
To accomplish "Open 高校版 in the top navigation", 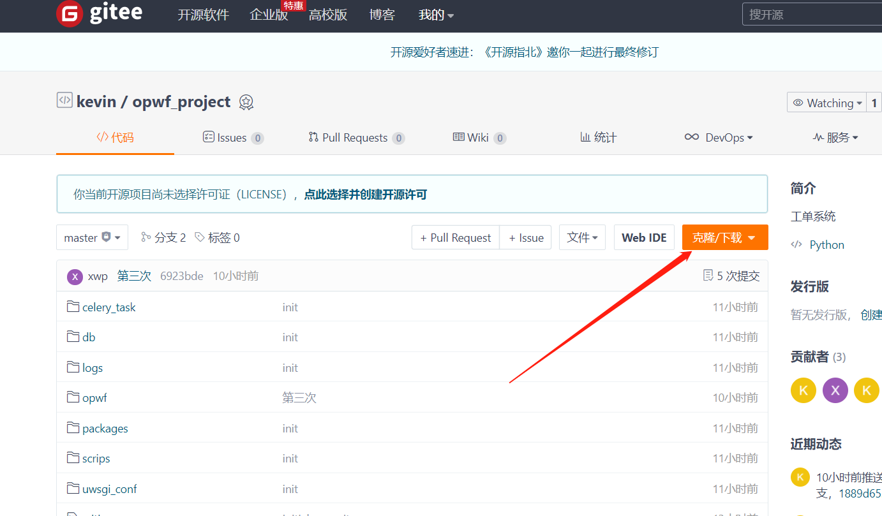I will click(x=328, y=15).
